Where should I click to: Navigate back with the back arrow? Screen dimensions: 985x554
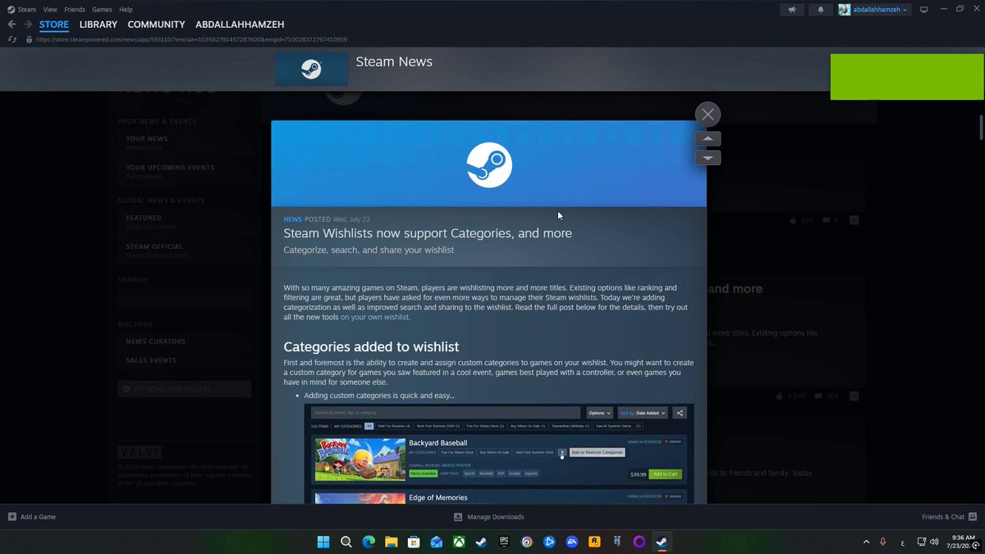[x=11, y=25]
